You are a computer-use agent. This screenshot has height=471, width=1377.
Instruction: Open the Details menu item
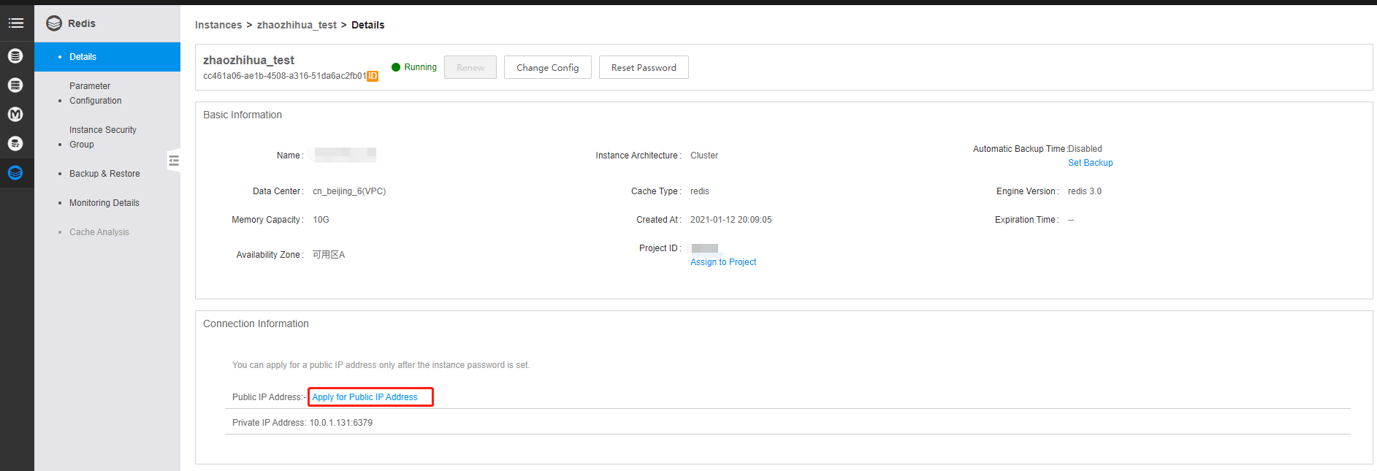point(107,57)
